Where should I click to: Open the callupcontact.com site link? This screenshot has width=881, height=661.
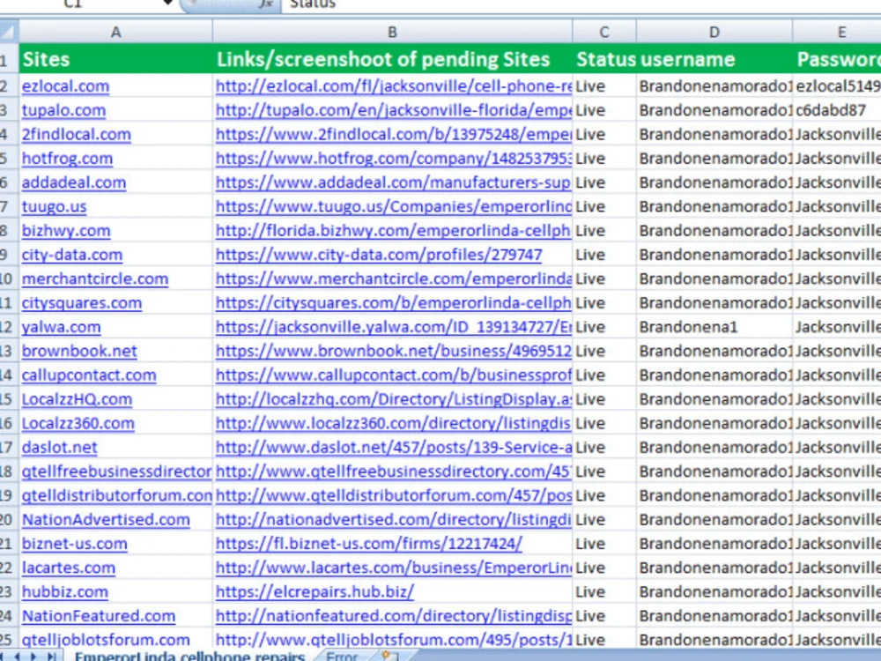[89, 375]
